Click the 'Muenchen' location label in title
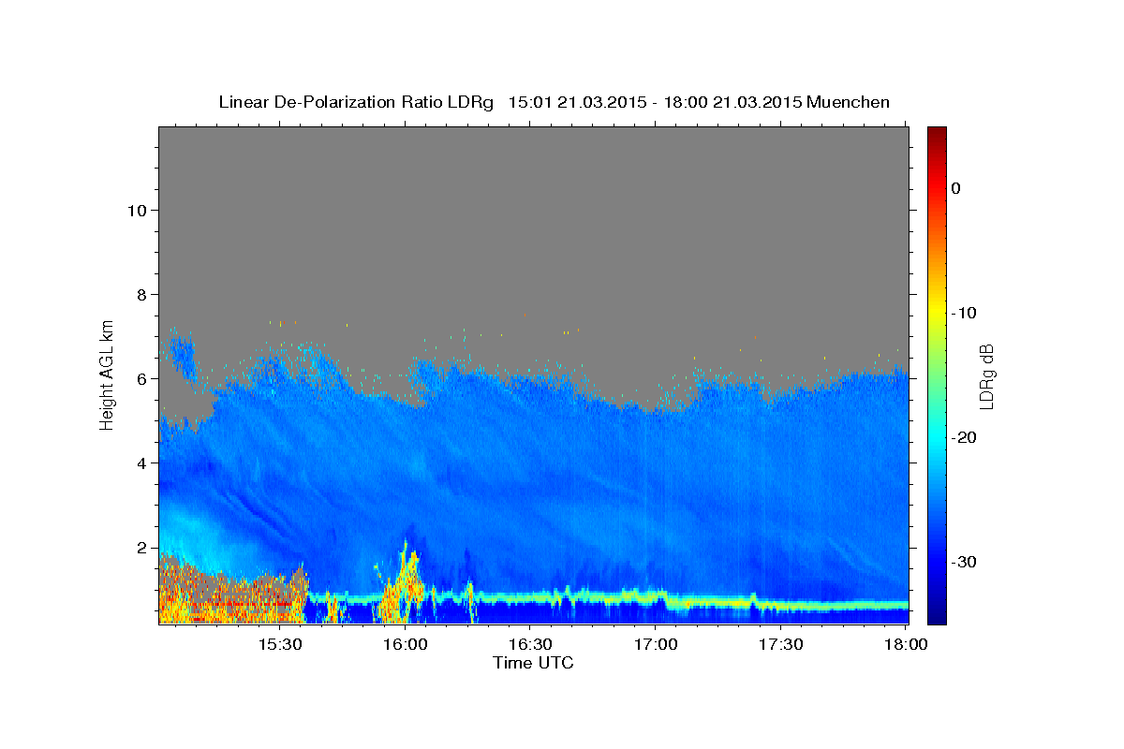 click(x=849, y=102)
